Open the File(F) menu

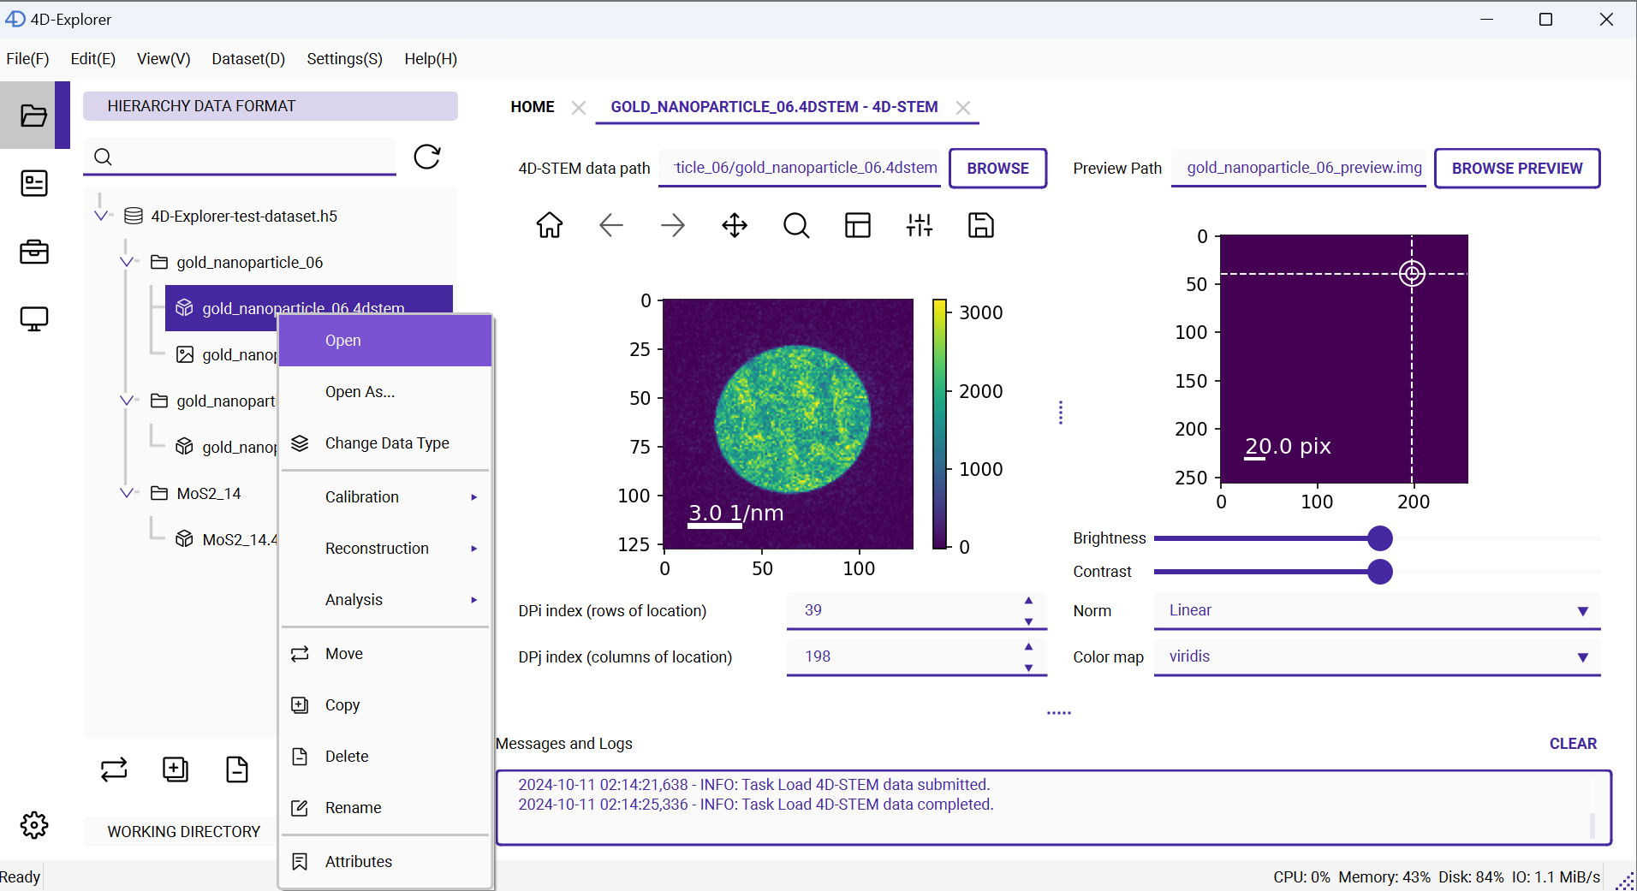28,59
